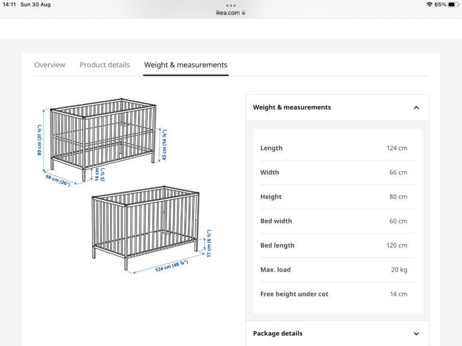
Task: Tap the 14:11 clock in status bar
Action: coord(9,4)
